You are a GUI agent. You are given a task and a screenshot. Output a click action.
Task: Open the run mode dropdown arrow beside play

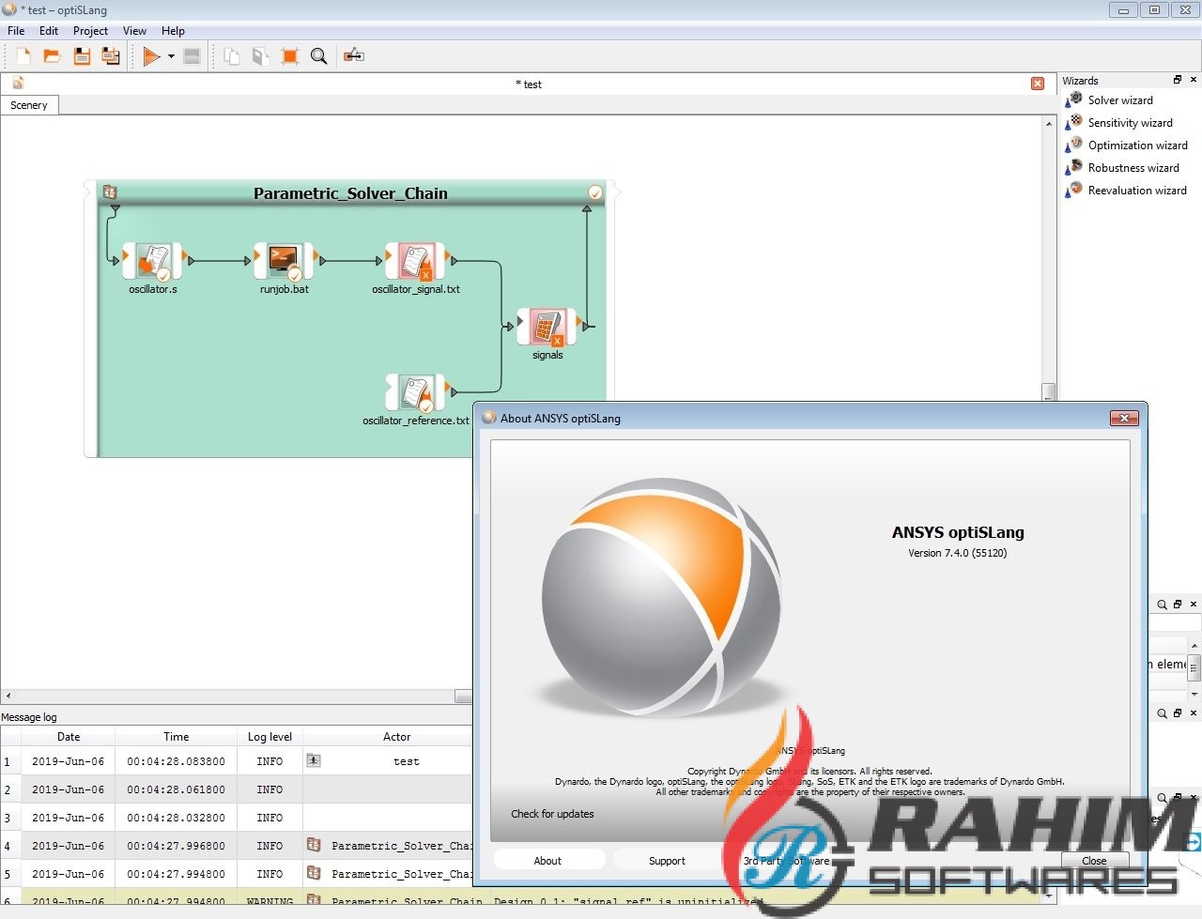pos(171,56)
